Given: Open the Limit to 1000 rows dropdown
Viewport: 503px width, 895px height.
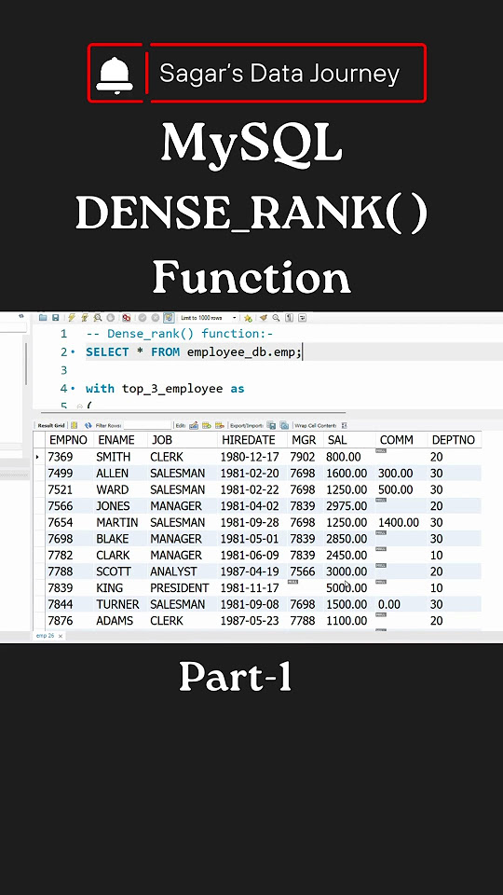Looking at the screenshot, I should 208,317.
